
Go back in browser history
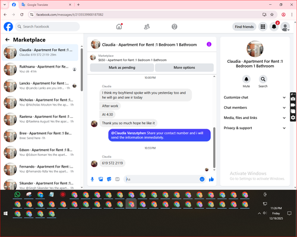[5, 15]
